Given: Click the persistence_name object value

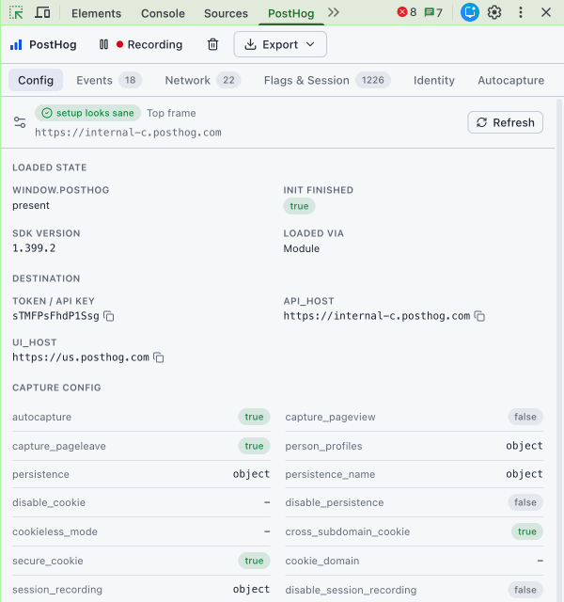Looking at the screenshot, I should pyautogui.click(x=525, y=474).
